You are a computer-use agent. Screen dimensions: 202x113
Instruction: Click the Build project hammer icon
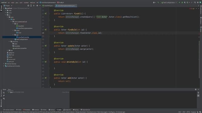tap(158, 3)
